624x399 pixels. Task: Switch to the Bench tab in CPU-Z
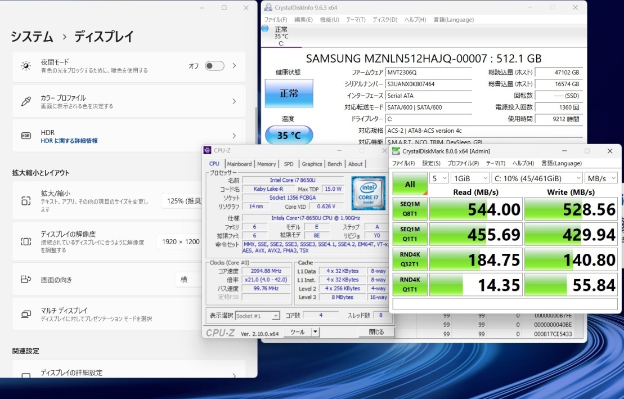click(x=335, y=164)
